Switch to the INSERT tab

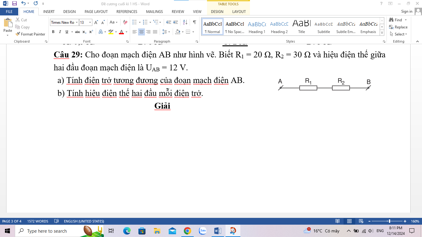click(x=49, y=11)
